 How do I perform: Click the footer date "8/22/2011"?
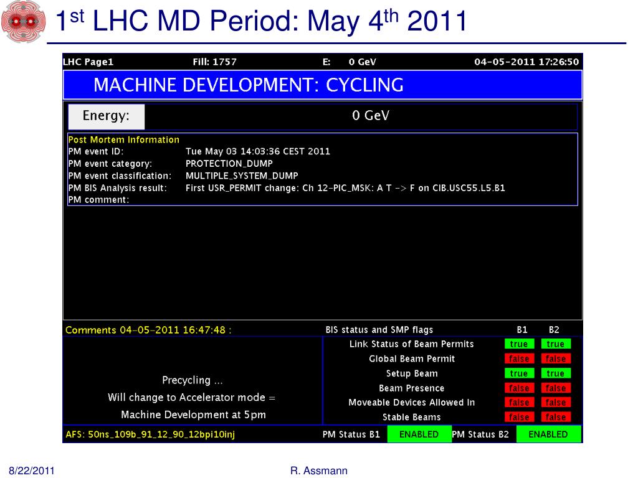click(32, 471)
